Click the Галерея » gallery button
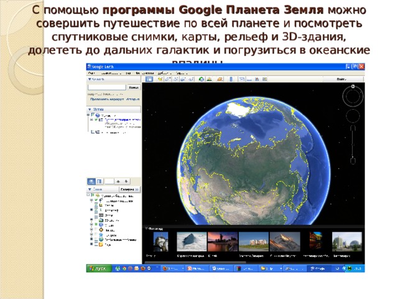Viewport: 398px width, 299px height. coord(129,189)
